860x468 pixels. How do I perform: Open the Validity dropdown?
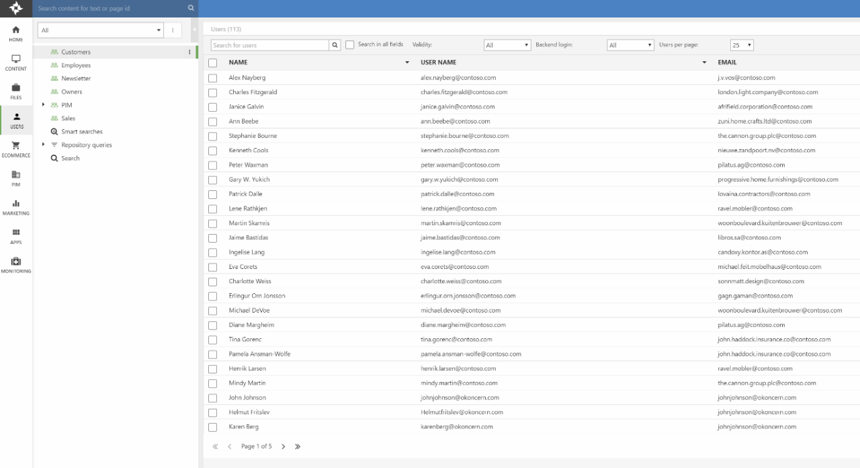pyautogui.click(x=507, y=45)
